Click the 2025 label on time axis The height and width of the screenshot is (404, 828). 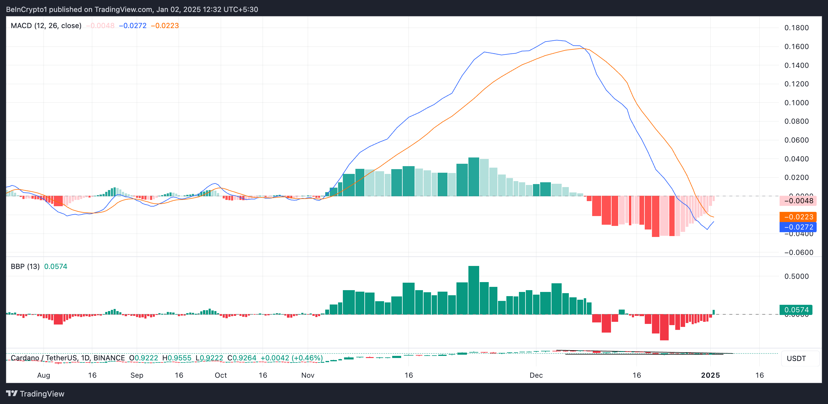point(710,375)
